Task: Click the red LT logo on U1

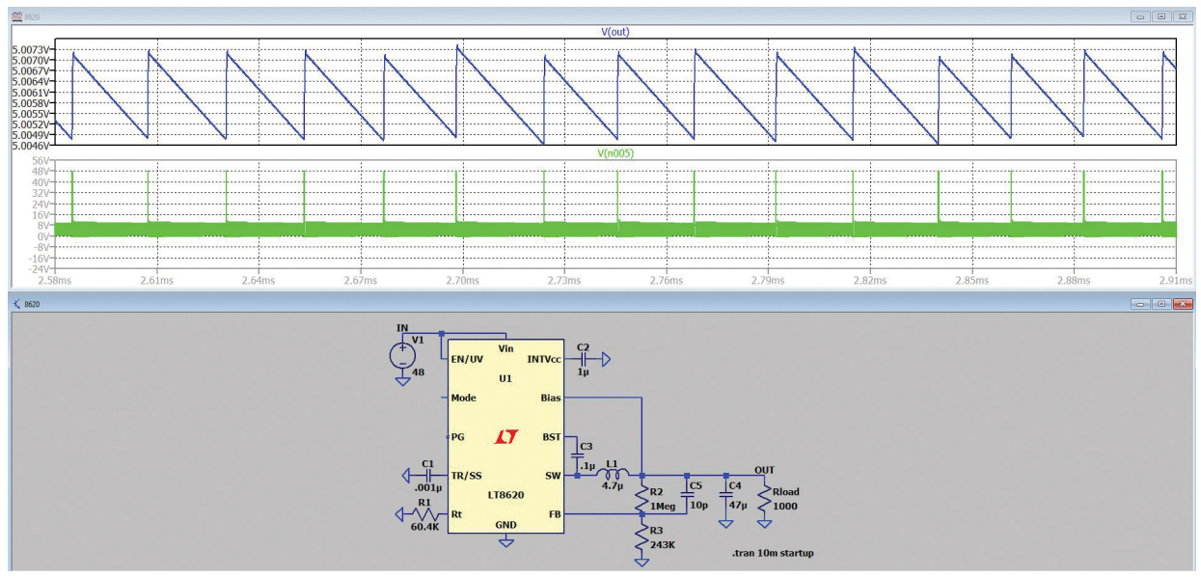Action: click(506, 437)
